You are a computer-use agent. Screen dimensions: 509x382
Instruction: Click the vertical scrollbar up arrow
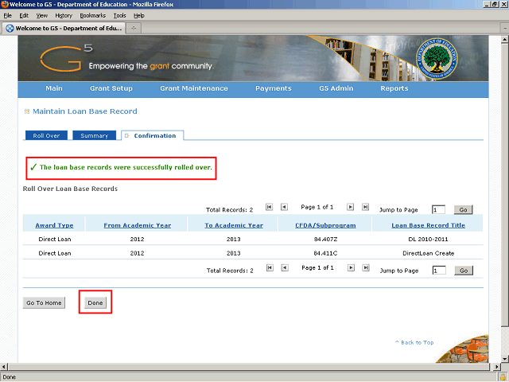tap(504, 40)
